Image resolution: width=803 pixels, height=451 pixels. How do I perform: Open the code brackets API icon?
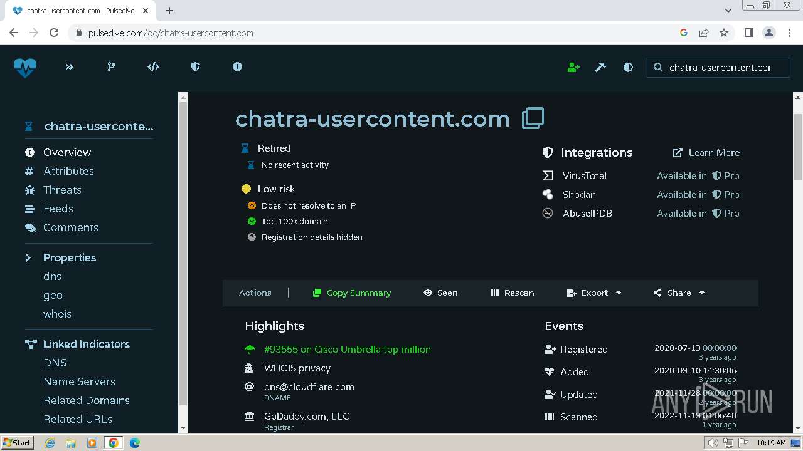point(153,67)
